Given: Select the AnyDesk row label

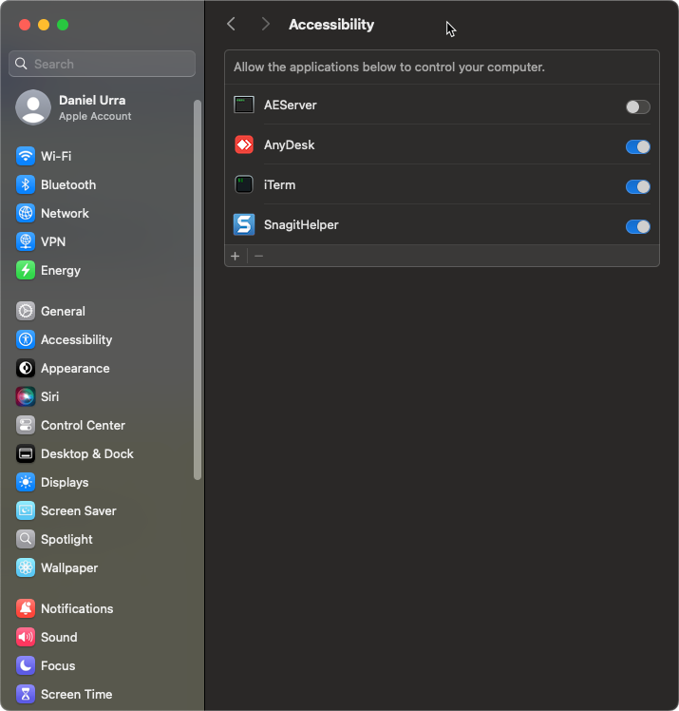Looking at the screenshot, I should click(290, 145).
